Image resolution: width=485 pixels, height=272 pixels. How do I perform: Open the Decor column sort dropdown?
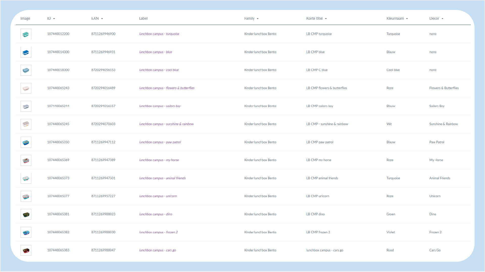click(442, 19)
